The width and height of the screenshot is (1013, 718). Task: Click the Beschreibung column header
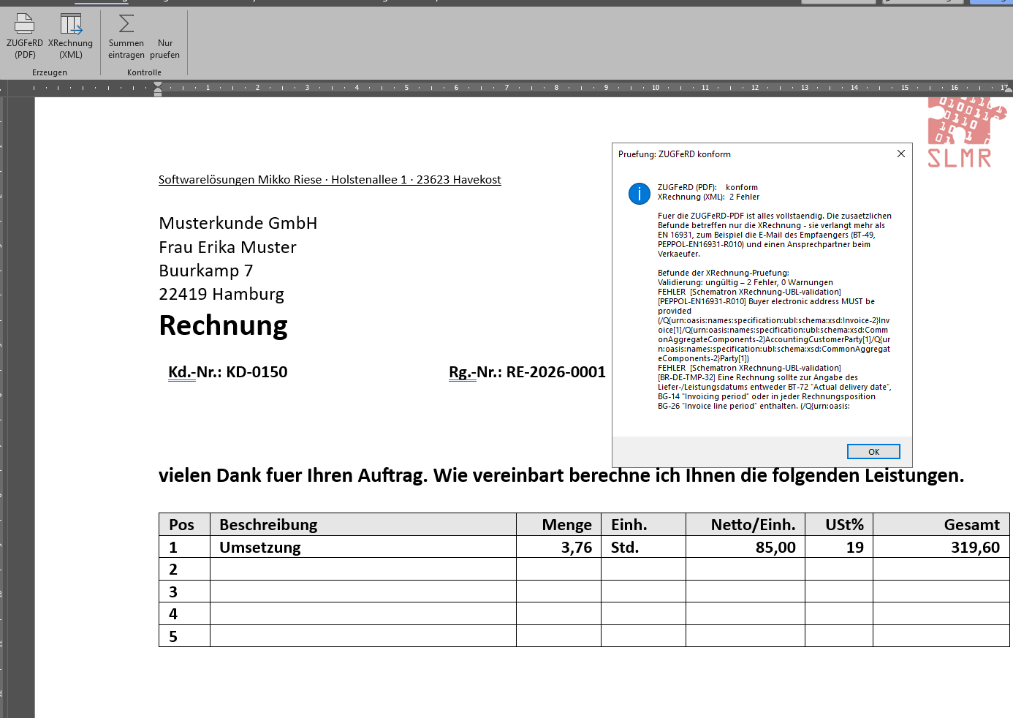[363, 524]
